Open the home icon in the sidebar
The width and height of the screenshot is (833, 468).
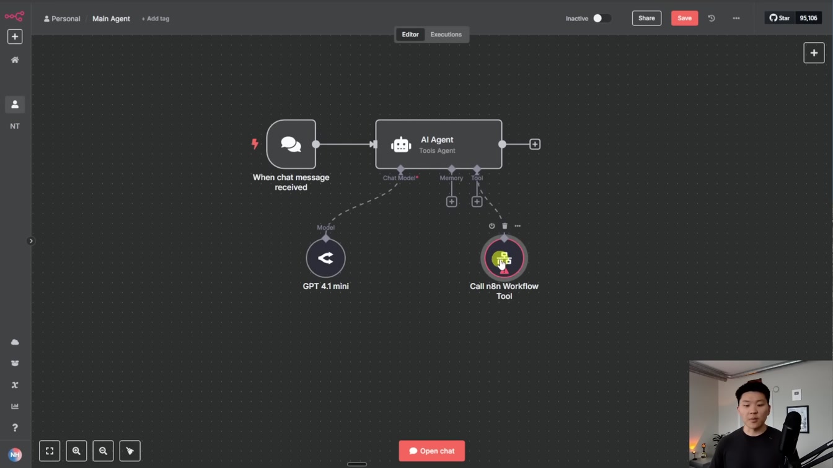tap(15, 60)
